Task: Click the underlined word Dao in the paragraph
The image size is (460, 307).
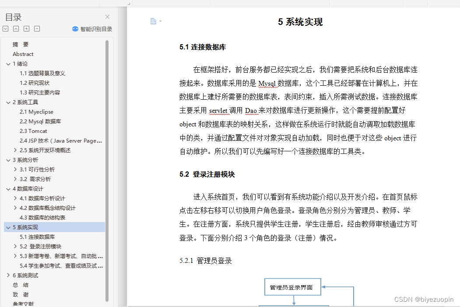Action: click(x=251, y=111)
